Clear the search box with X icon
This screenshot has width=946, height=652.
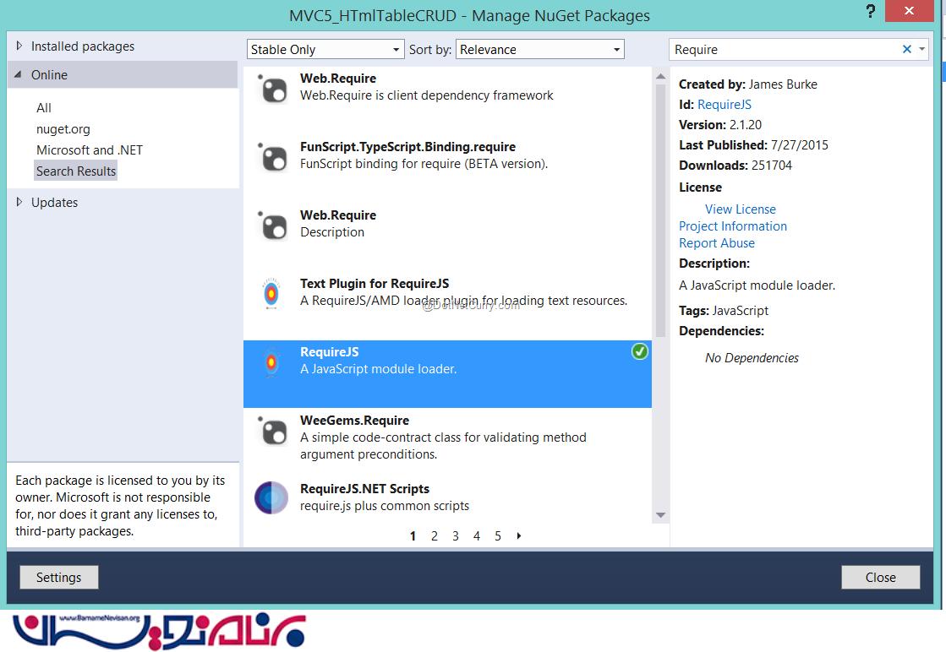pos(906,50)
